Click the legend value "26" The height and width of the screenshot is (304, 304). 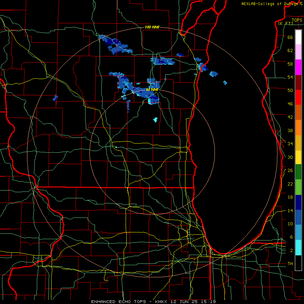(290, 171)
